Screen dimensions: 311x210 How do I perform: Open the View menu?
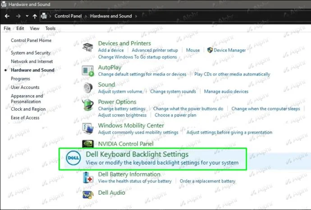[x=35, y=28]
